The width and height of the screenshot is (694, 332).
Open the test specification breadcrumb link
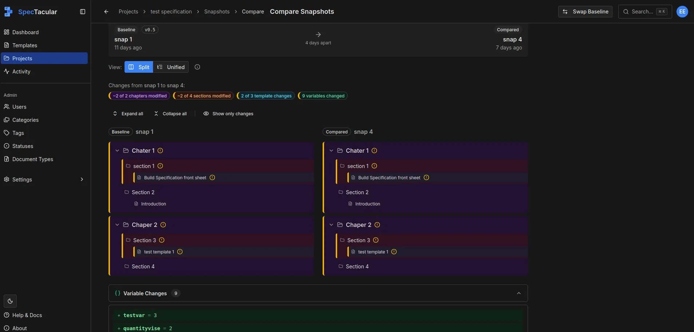pyautogui.click(x=171, y=12)
